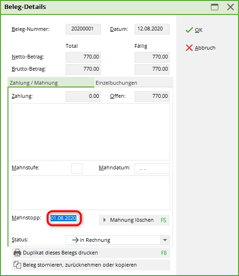Click Duplikat dieses Belegs drucken
Screen dimensions: 239x276
point(91,253)
